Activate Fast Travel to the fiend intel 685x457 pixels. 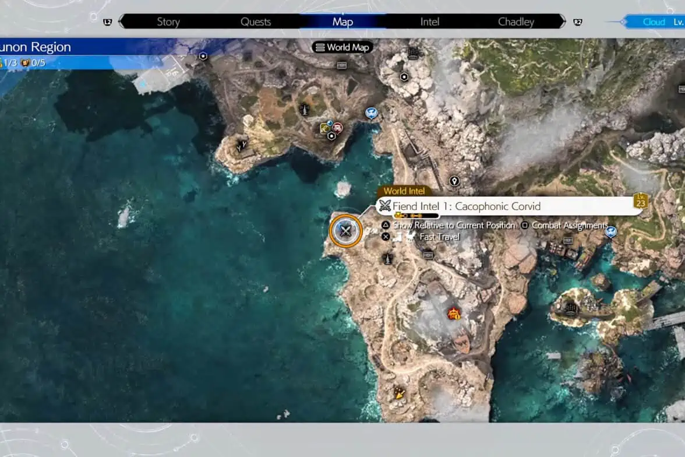[439, 237]
